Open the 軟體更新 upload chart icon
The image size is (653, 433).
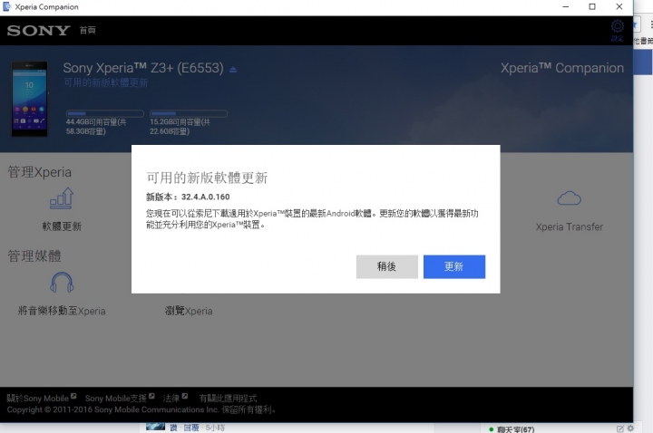(x=62, y=198)
